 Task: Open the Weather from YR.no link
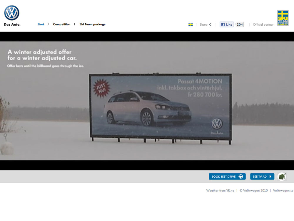tap(220, 191)
